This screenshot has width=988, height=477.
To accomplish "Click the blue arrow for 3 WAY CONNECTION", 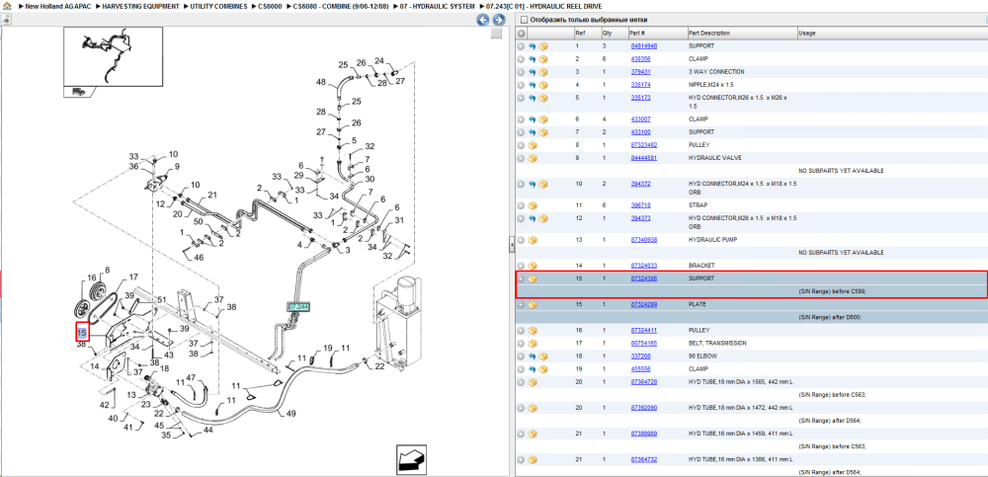I will 532,72.
